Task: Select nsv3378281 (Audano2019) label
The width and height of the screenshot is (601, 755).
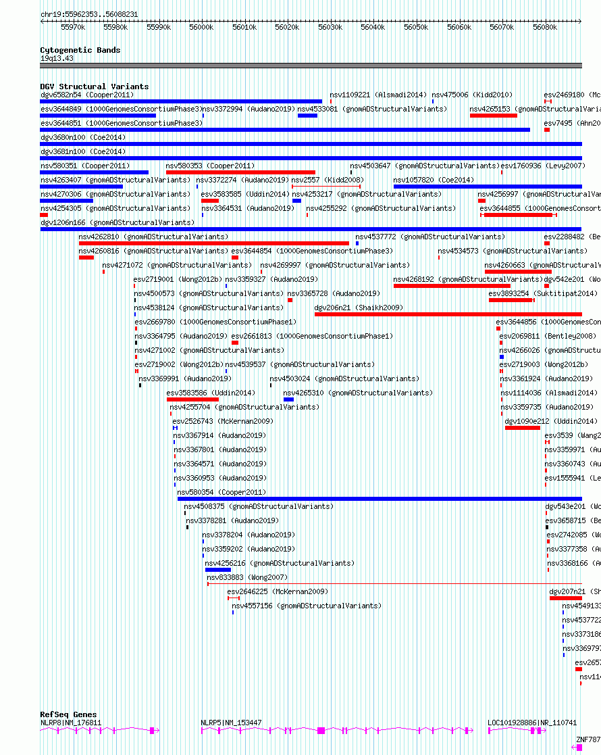Action: click(232, 520)
